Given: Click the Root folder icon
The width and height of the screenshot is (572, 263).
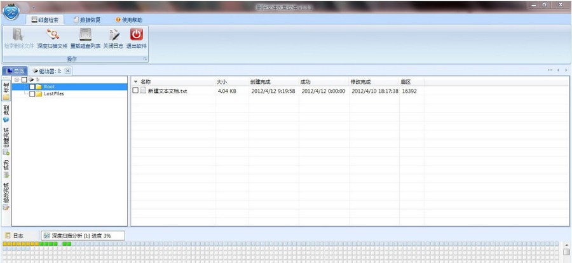Looking at the screenshot, I should [39, 87].
